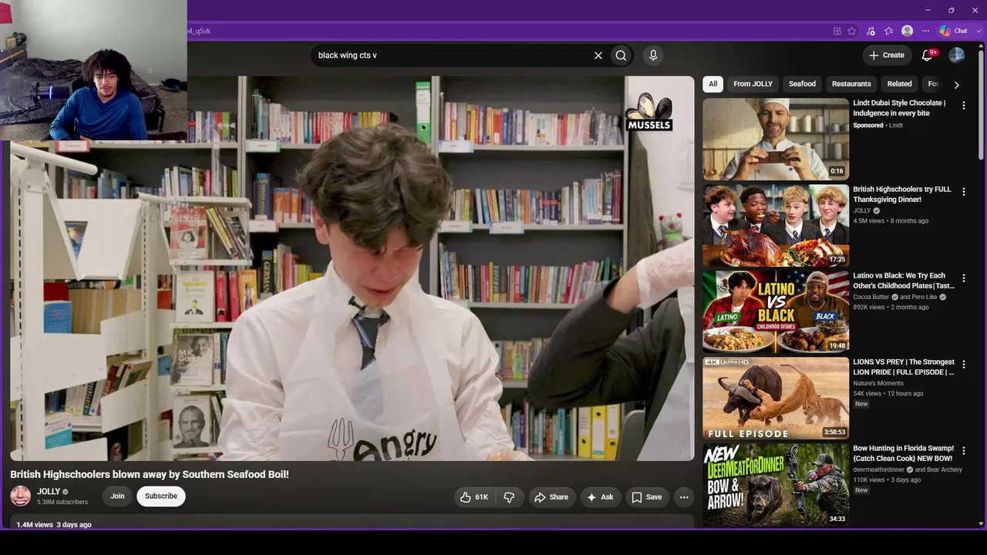Show more filter chips with right arrow
This screenshot has width=987, height=555.
[956, 85]
